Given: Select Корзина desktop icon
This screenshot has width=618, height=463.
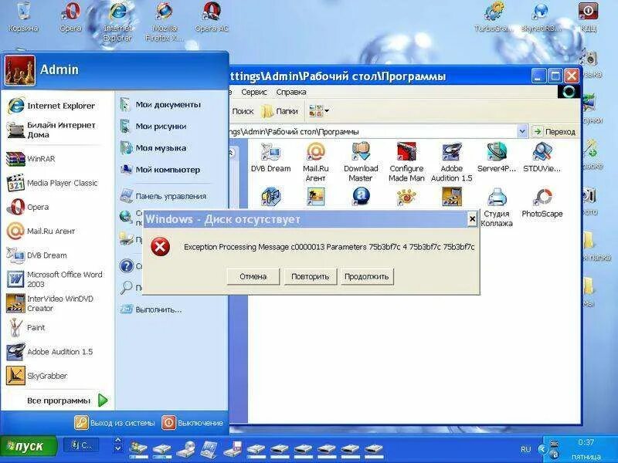Looking at the screenshot, I should (x=23, y=17).
